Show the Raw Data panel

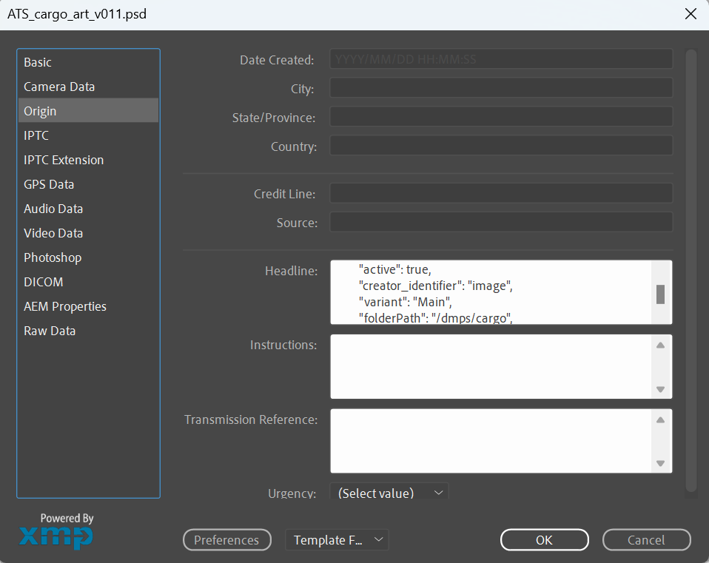(x=50, y=331)
